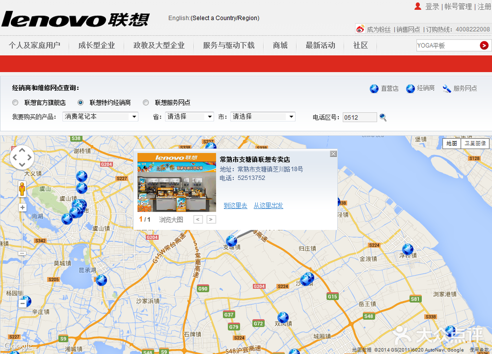Click the 销售网点 link
Image resolution: width=492 pixels, height=354 pixels.
(x=408, y=30)
